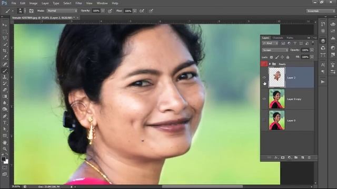Toggle lock position icon

(282, 57)
